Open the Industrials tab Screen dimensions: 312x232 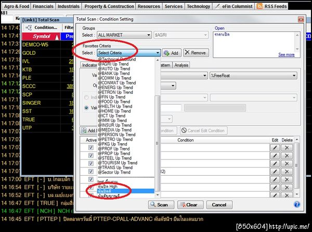tap(69, 6)
